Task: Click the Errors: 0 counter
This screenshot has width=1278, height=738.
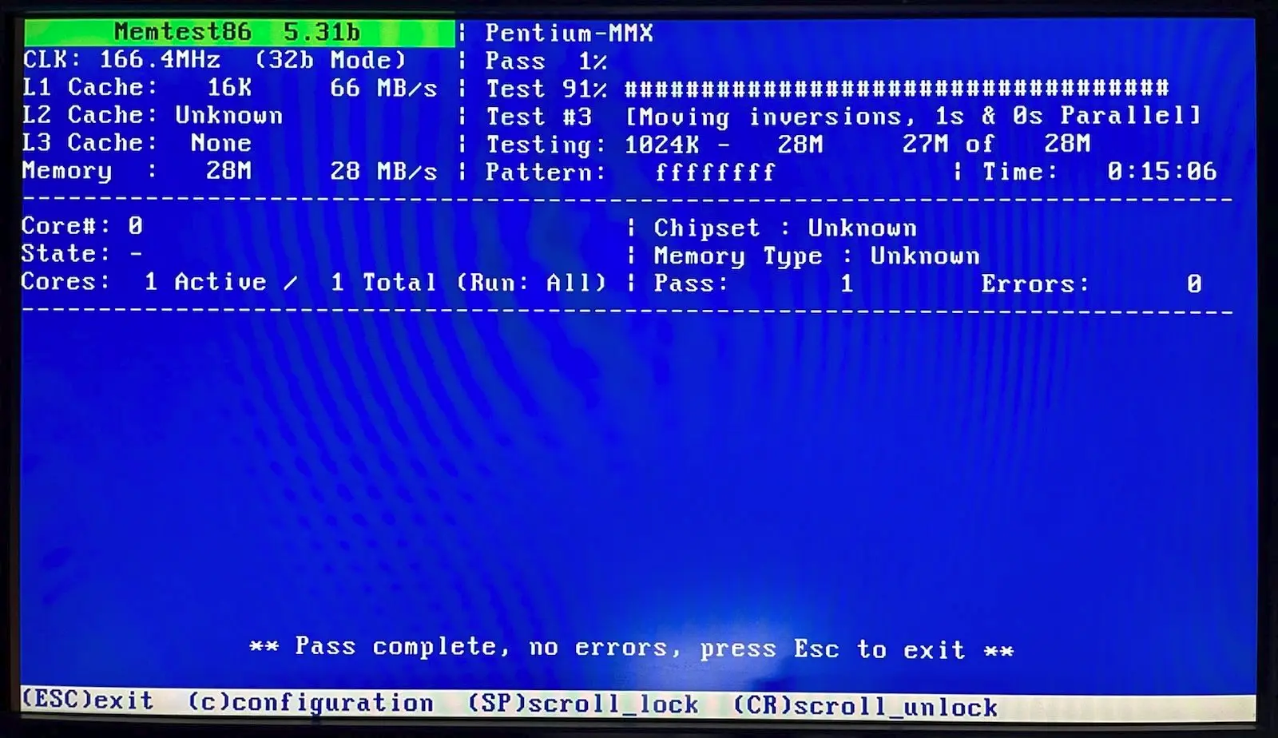Action: [1091, 284]
